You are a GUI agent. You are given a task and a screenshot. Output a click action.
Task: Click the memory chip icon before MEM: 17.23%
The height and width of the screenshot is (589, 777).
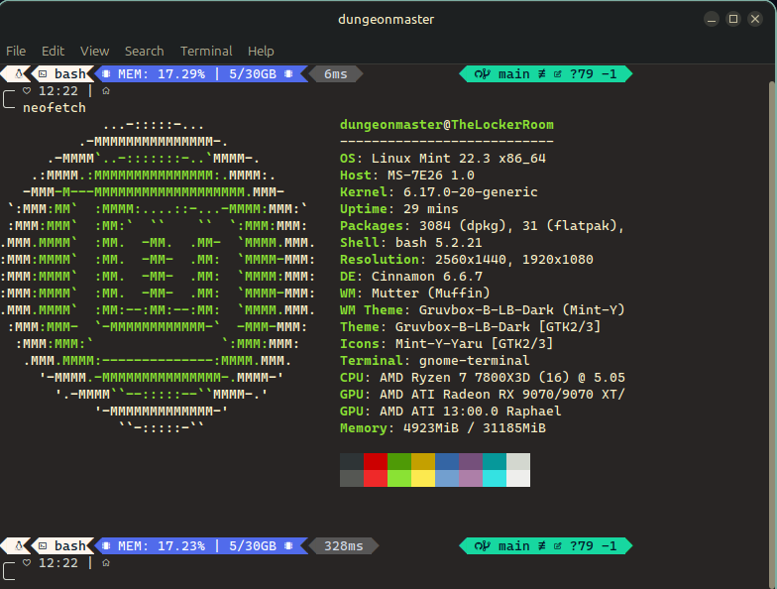(x=106, y=546)
